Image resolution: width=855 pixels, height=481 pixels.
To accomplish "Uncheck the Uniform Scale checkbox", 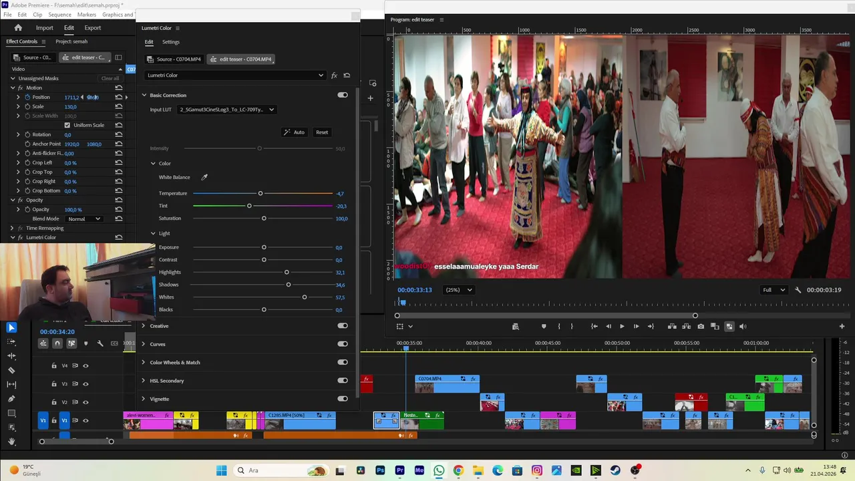I will pyautogui.click(x=67, y=125).
